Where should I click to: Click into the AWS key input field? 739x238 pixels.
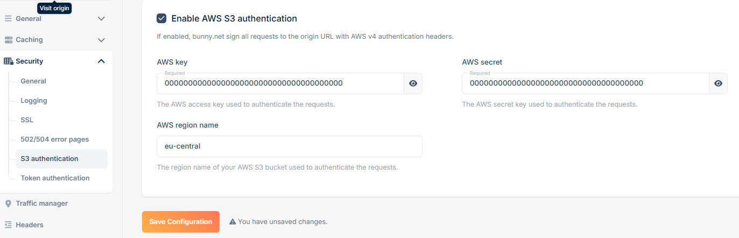pos(280,83)
